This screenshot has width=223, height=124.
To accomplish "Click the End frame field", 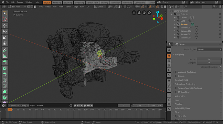I will click(x=156, y=106).
